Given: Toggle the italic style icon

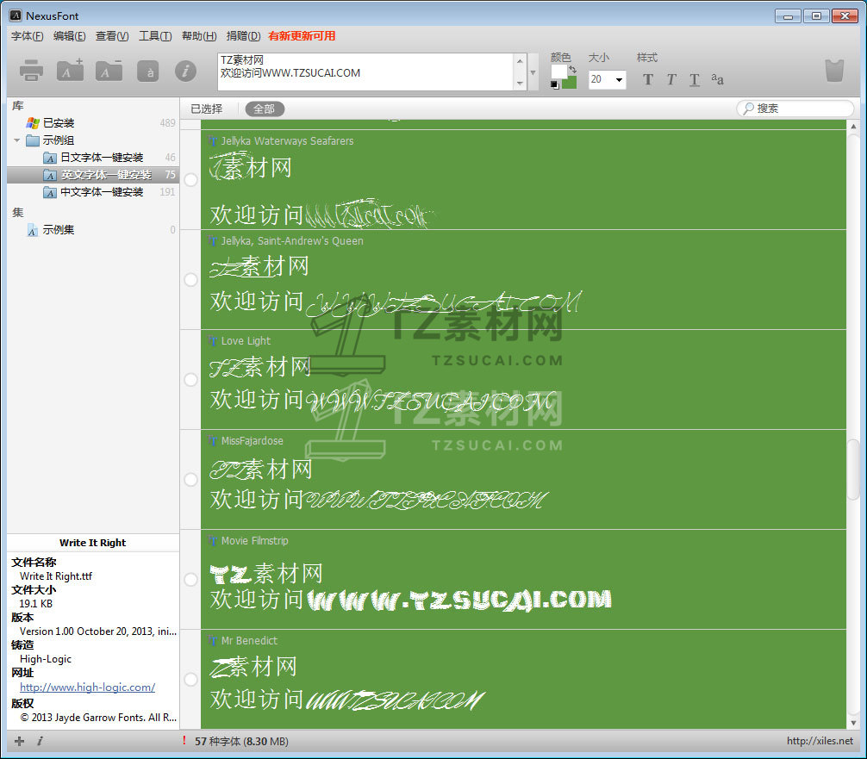Looking at the screenshot, I should (x=671, y=79).
